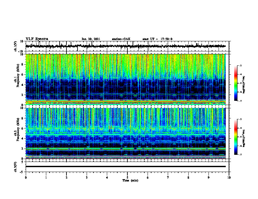
Task: Click the "6" kHz tick on ch.1 spectrogram
Action: (23, 75)
